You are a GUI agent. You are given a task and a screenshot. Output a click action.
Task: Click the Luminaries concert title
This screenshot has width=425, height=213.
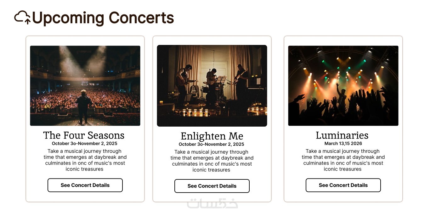[342, 135]
